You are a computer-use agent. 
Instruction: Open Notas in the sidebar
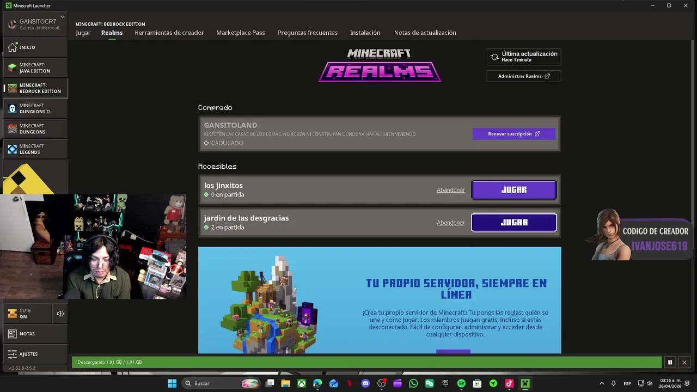click(x=35, y=334)
